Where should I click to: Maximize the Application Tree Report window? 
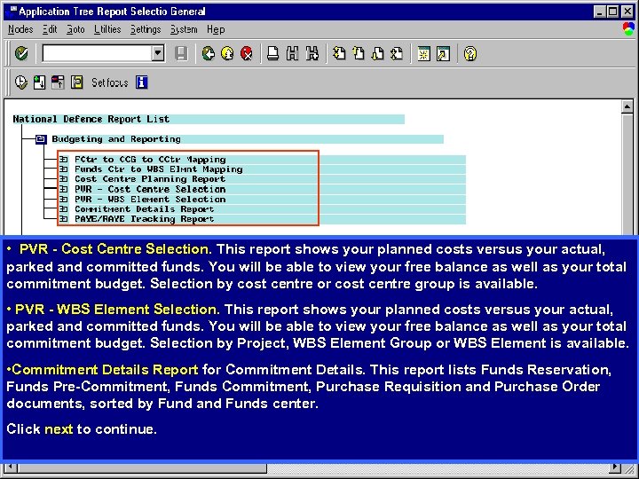613,12
